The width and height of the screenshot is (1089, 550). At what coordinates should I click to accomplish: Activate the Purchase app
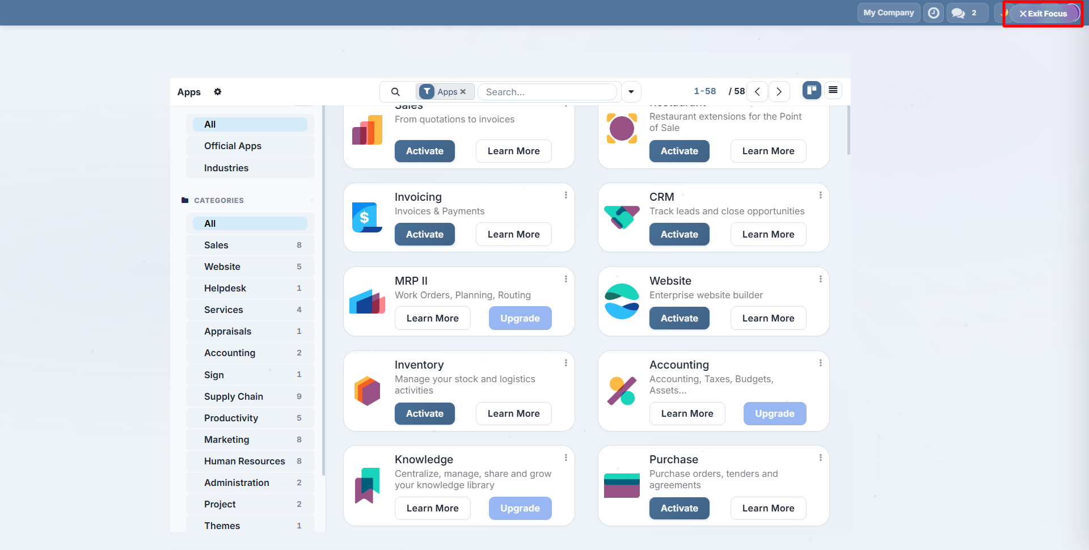point(679,508)
